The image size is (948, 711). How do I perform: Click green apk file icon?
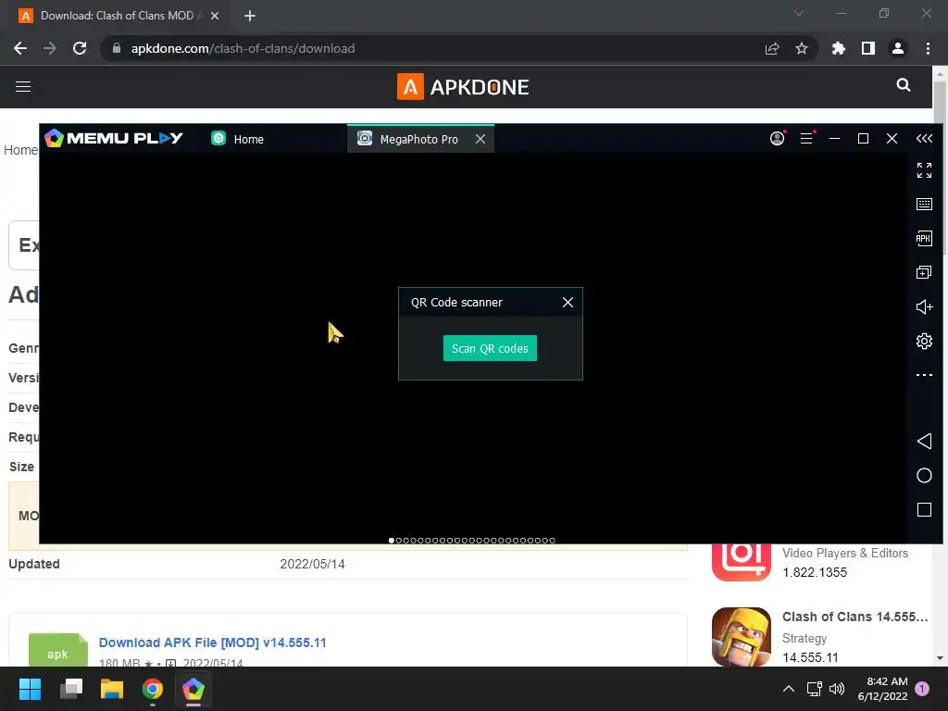tap(58, 650)
